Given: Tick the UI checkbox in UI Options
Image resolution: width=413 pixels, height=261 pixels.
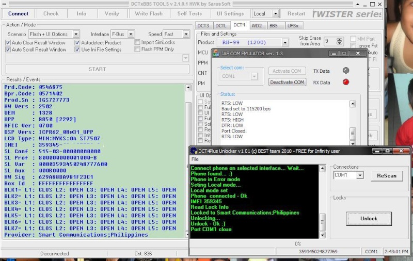Looking at the screenshot, I should click(x=200, y=113).
